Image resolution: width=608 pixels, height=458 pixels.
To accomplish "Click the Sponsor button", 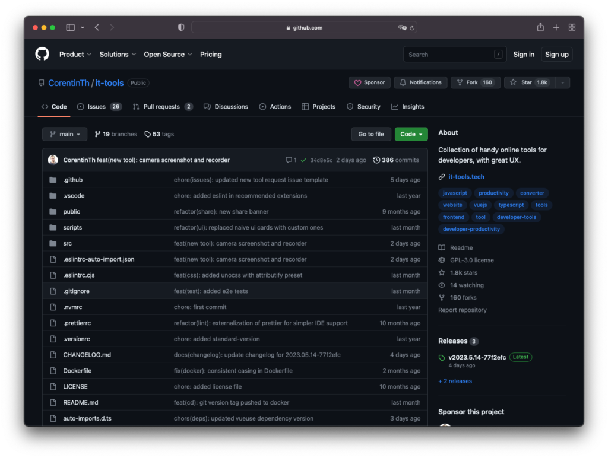I will 369,82.
